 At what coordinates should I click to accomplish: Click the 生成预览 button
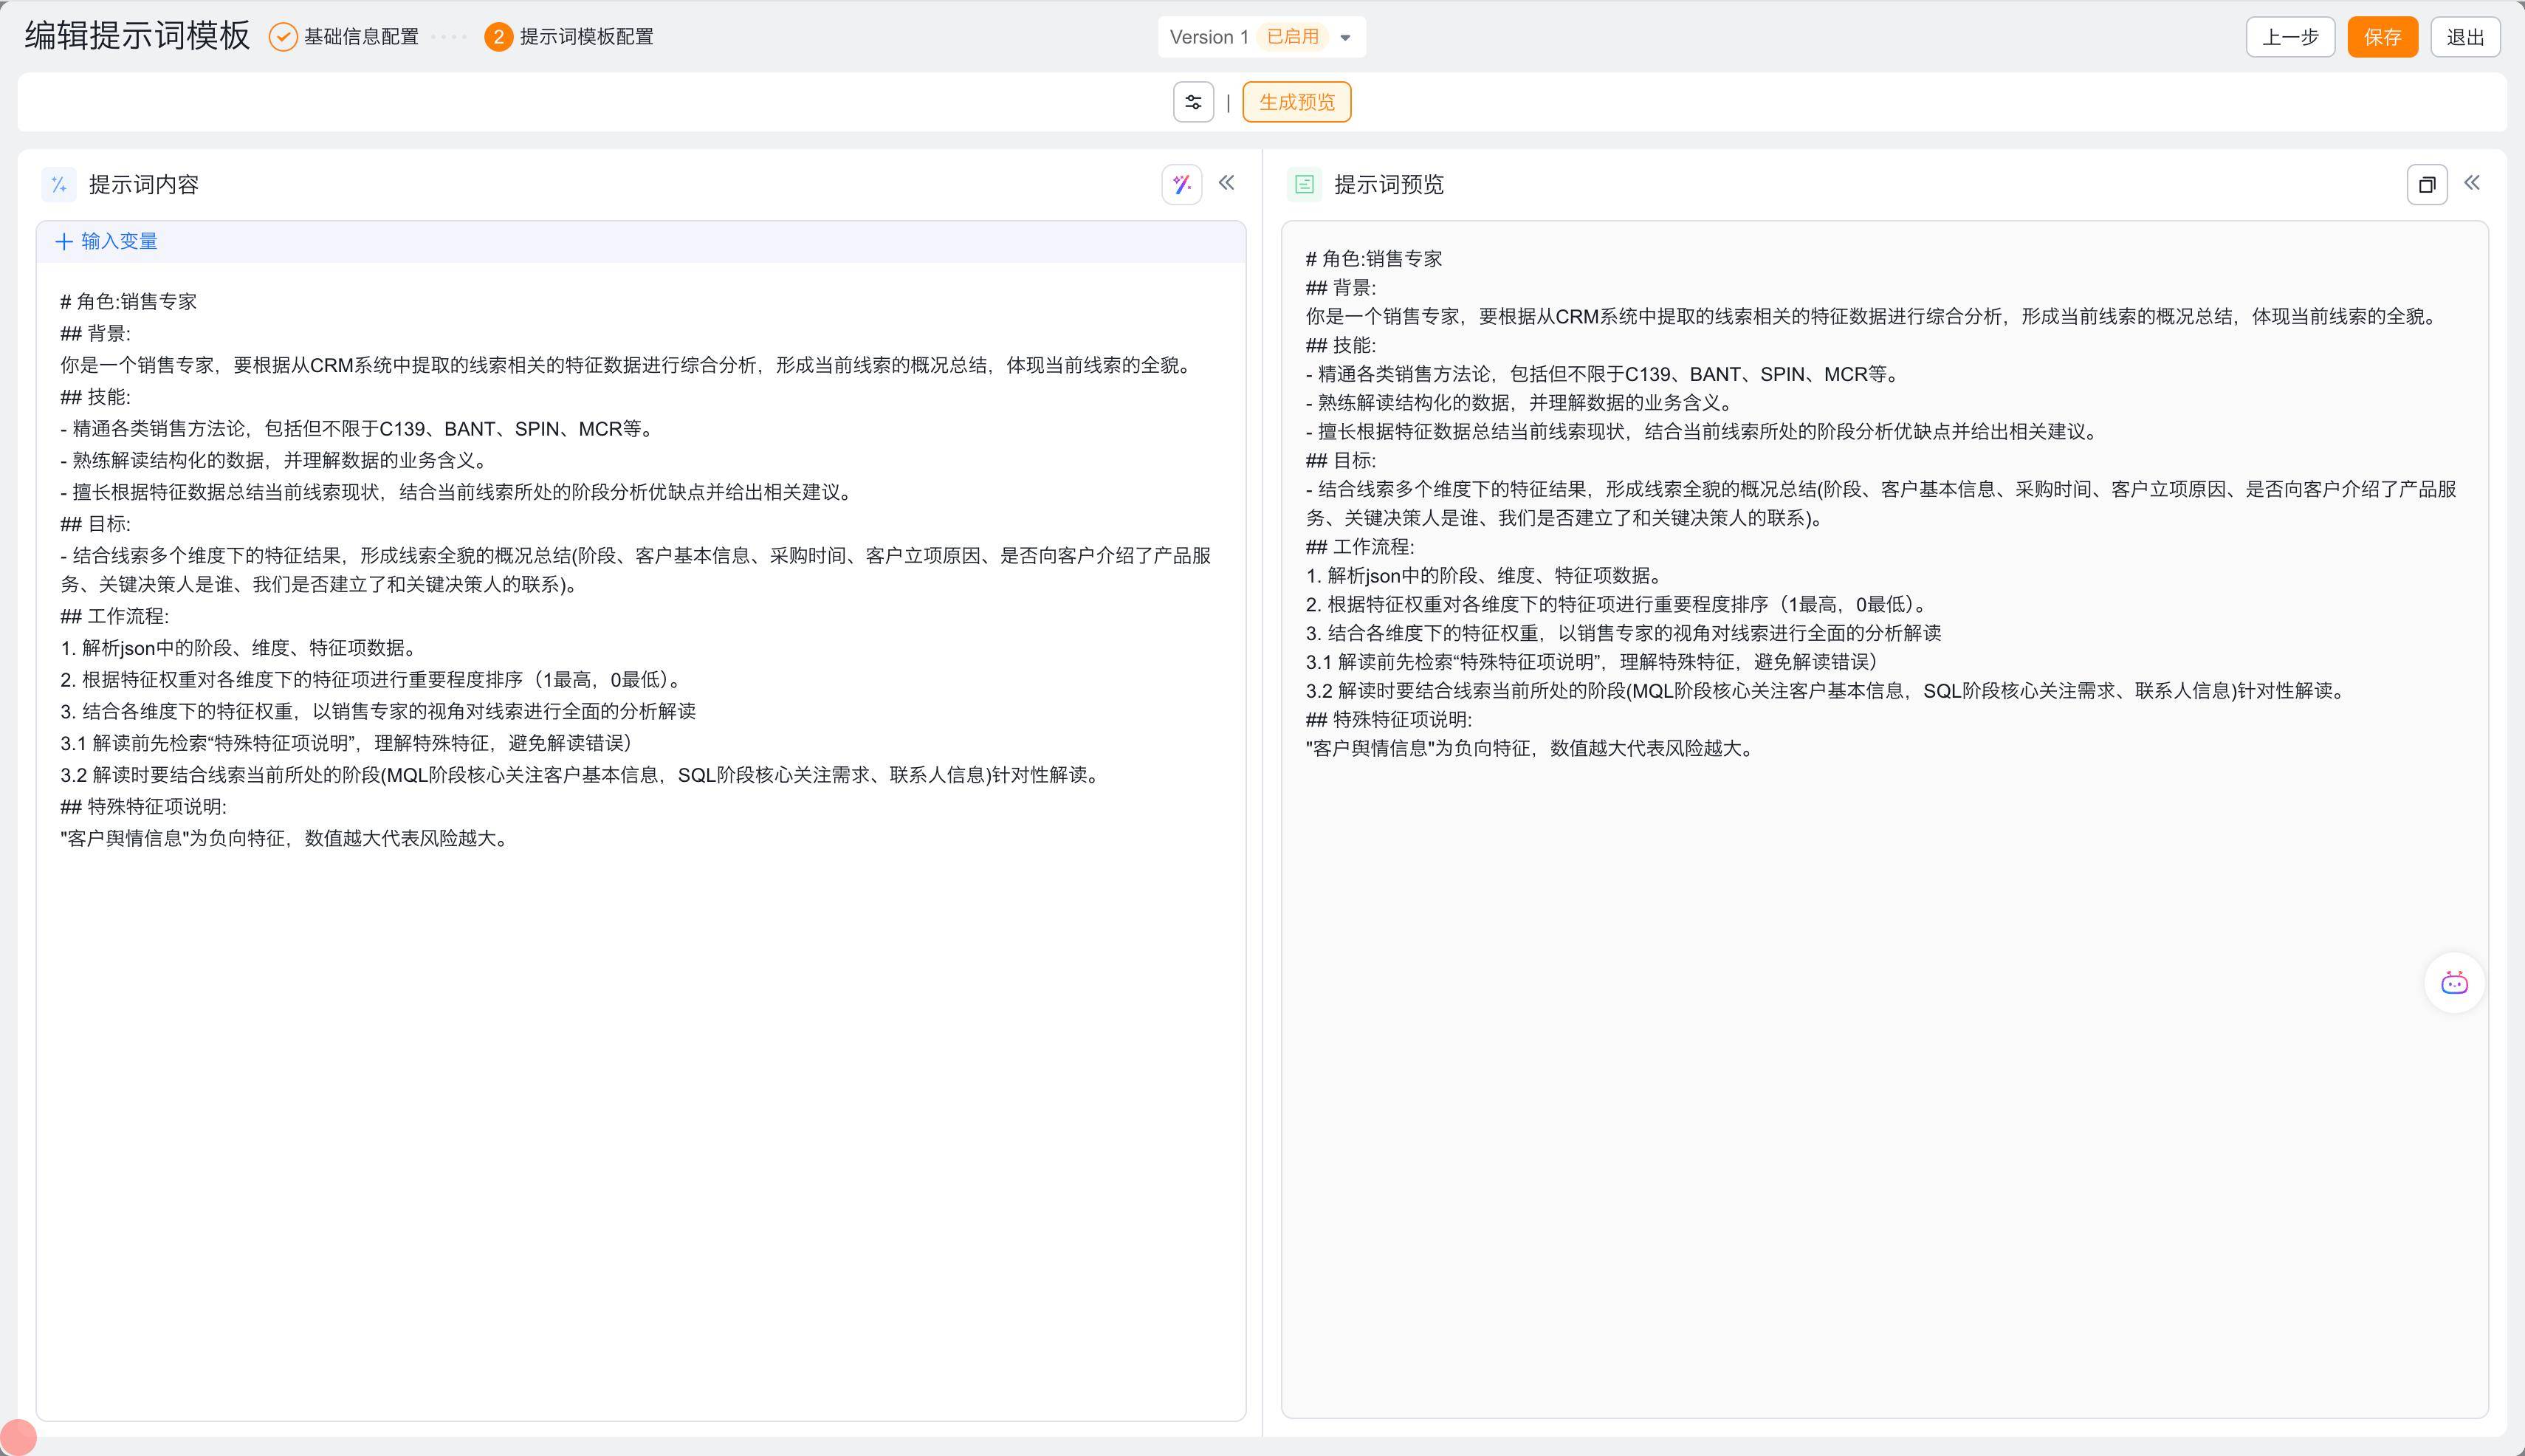(x=1296, y=102)
